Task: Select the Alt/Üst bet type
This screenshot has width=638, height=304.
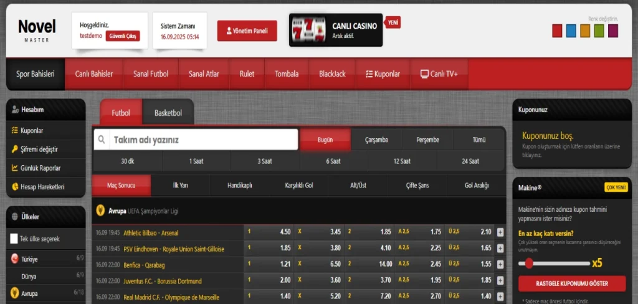Action: 358,186
